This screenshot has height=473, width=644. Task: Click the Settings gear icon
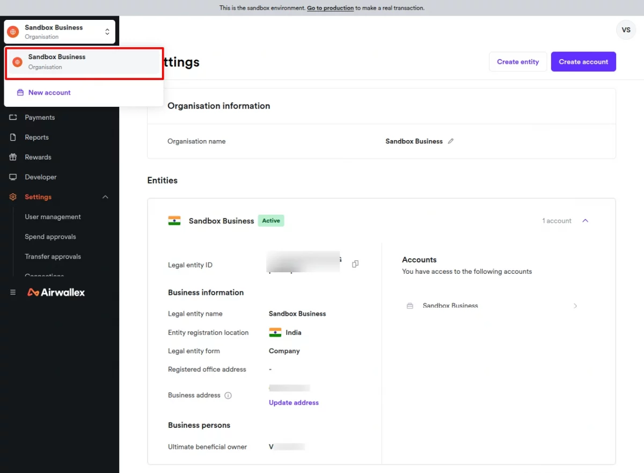click(13, 197)
